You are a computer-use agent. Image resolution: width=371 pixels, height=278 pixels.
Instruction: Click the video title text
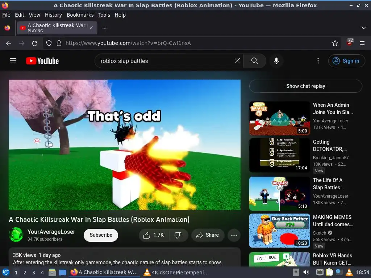pyautogui.click(x=99, y=219)
